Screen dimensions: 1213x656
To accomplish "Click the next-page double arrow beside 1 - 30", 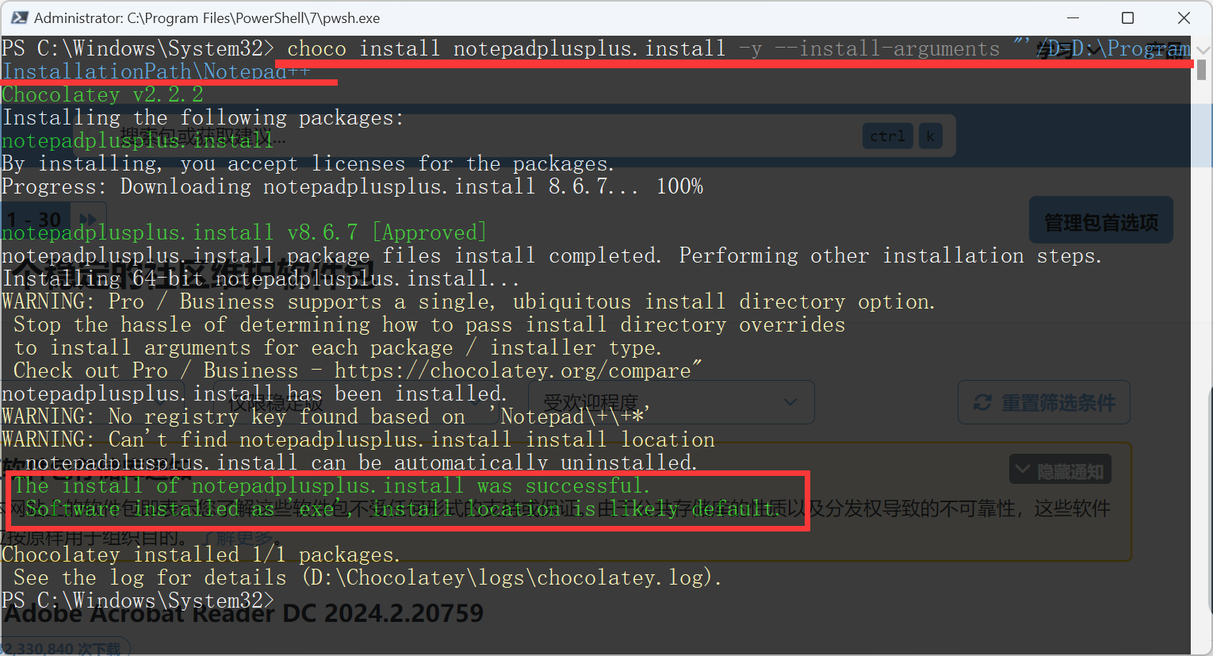I will (88, 219).
